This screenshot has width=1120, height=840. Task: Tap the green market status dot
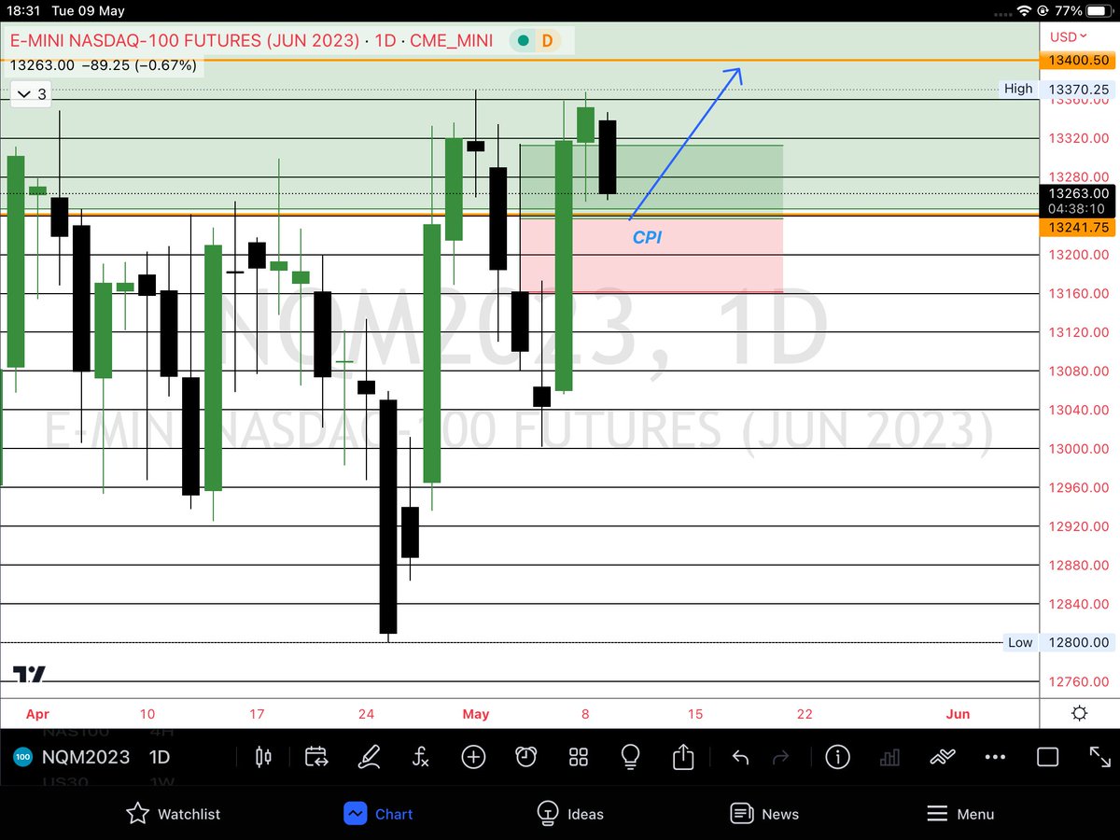(x=523, y=41)
